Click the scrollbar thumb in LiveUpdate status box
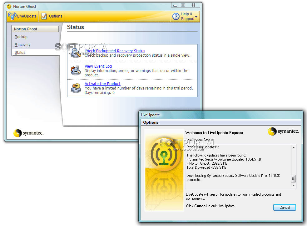The height and width of the screenshot is (226, 307). pyautogui.click(x=293, y=178)
